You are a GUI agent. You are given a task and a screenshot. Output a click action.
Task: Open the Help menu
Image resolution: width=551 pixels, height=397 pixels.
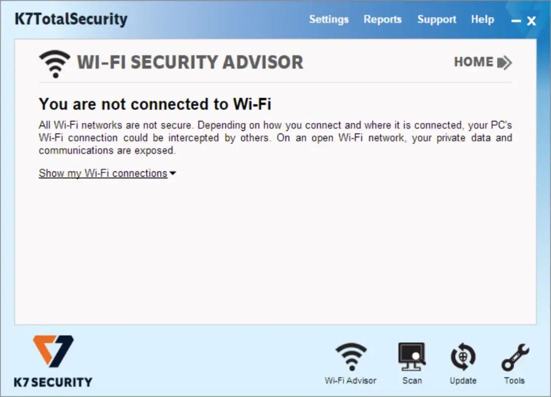tap(482, 19)
